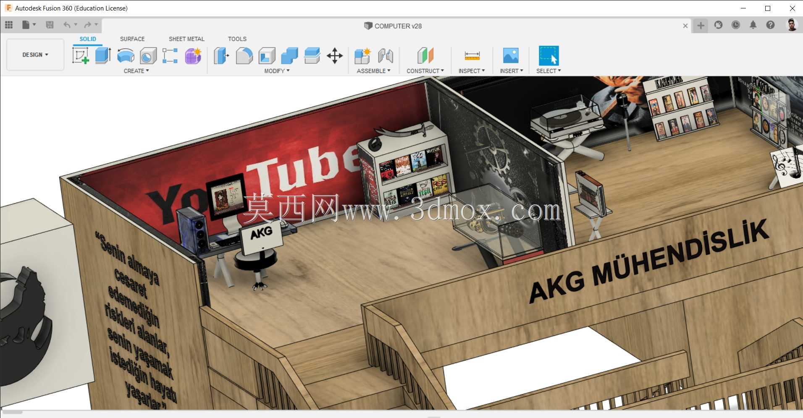Select the Fillet tool
The width and height of the screenshot is (803, 418).
pyautogui.click(x=244, y=55)
